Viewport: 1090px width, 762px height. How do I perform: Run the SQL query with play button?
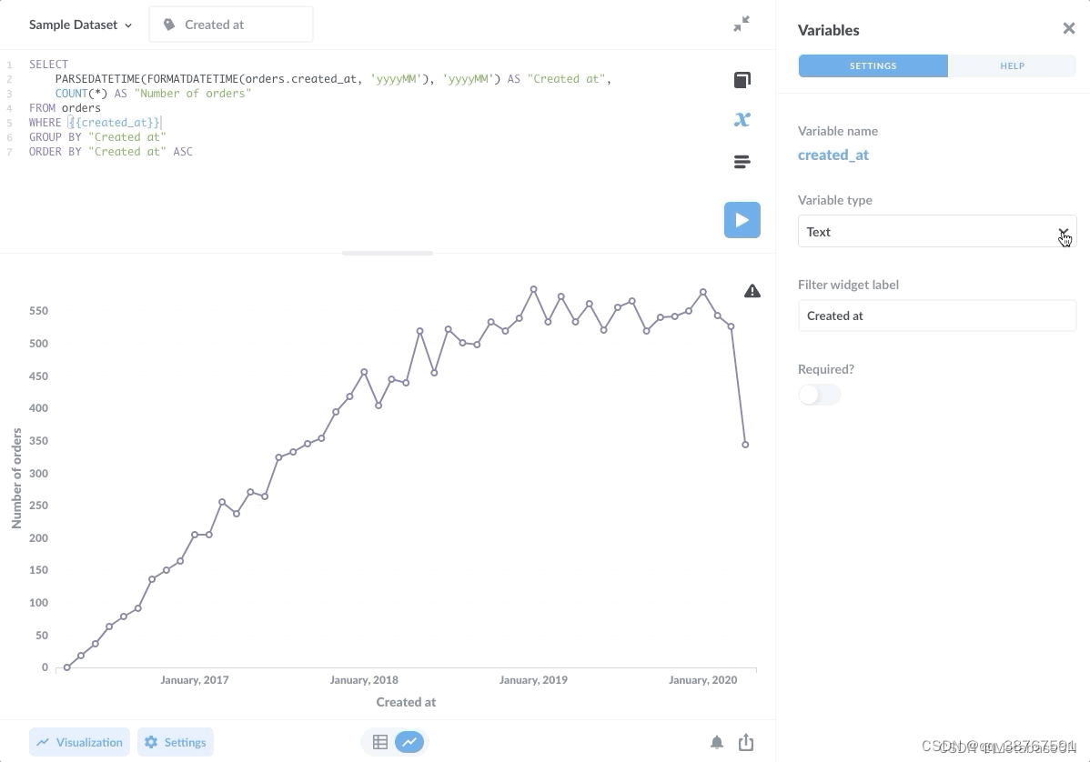pyautogui.click(x=742, y=220)
